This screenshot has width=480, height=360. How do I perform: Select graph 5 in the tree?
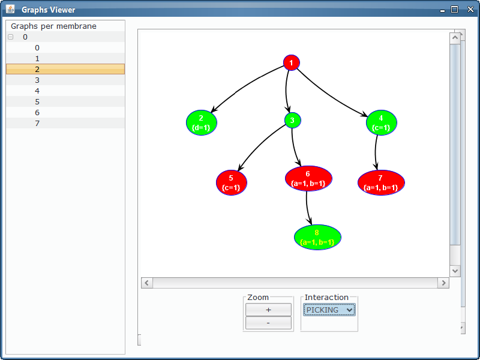point(37,102)
